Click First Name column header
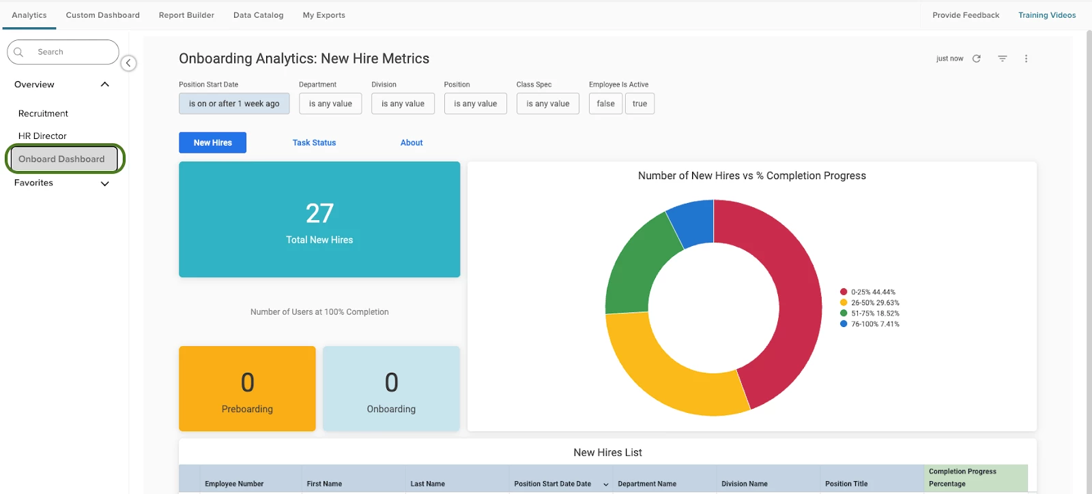This screenshot has height=494, width=1092. pyautogui.click(x=324, y=484)
